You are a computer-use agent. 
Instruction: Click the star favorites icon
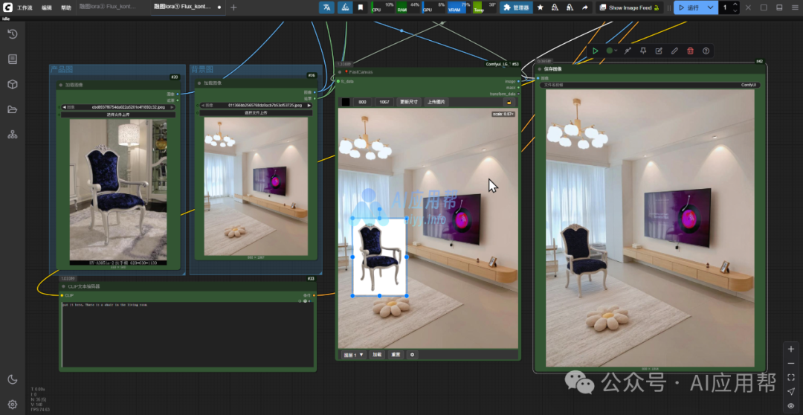click(x=541, y=7)
